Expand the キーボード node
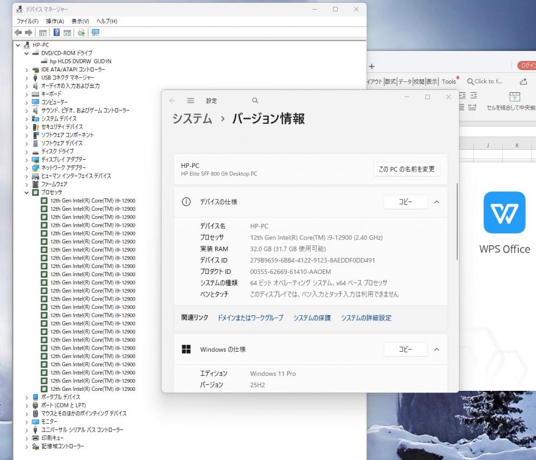 27,94
